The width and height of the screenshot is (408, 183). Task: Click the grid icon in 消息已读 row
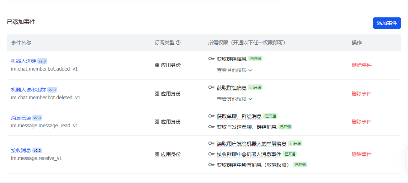coord(157,122)
